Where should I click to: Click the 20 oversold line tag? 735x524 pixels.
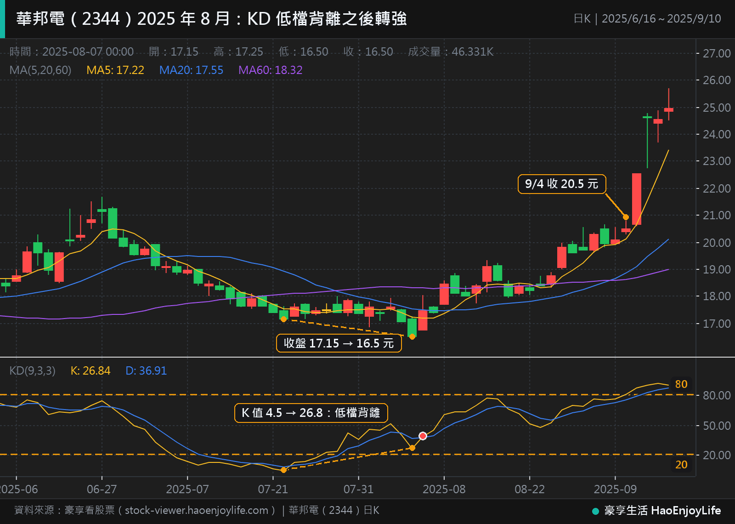[x=681, y=465]
